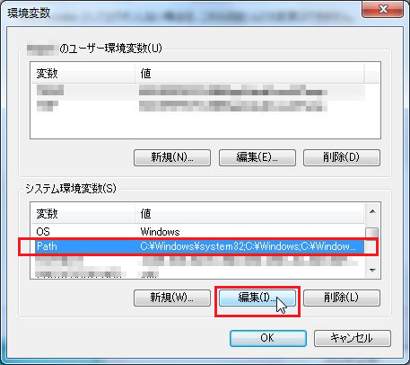Image resolution: width=410 pixels, height=365 pixels.
Task: Select the first user variable row
Action: pyautogui.click(x=197, y=90)
